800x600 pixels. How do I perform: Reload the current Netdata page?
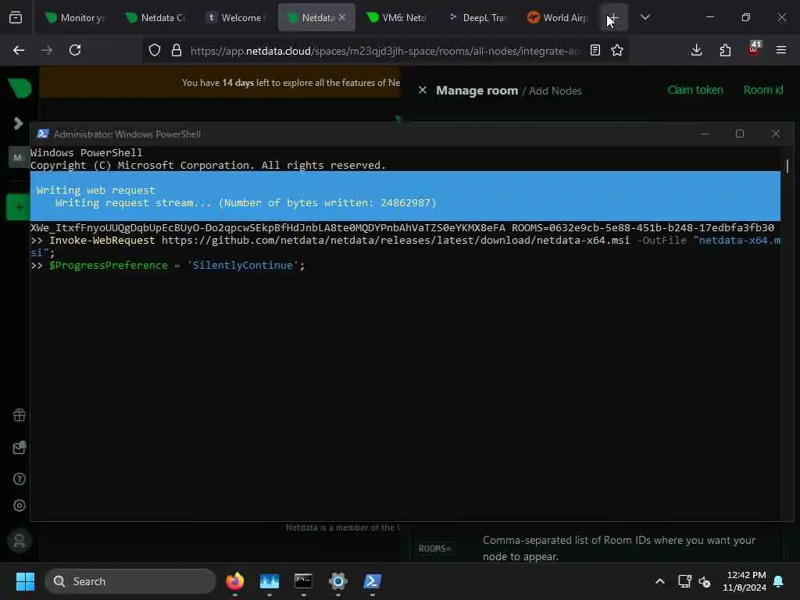(75, 50)
